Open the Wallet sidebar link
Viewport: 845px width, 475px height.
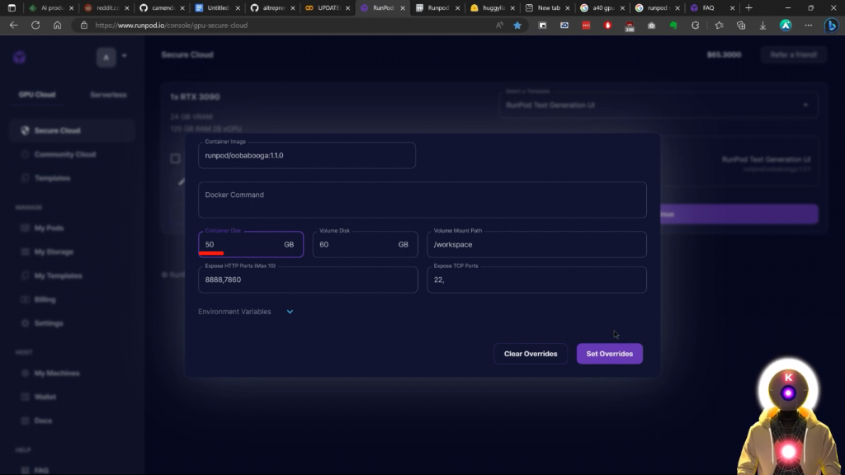45,397
